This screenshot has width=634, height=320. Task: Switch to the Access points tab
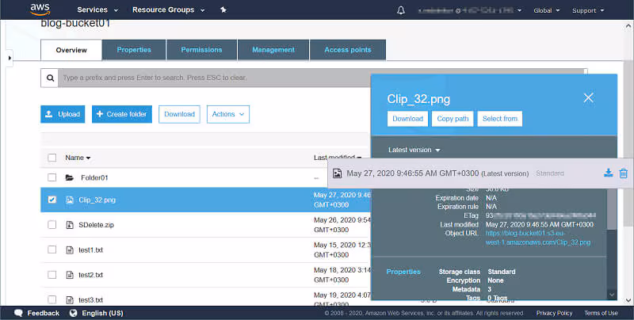coord(348,50)
